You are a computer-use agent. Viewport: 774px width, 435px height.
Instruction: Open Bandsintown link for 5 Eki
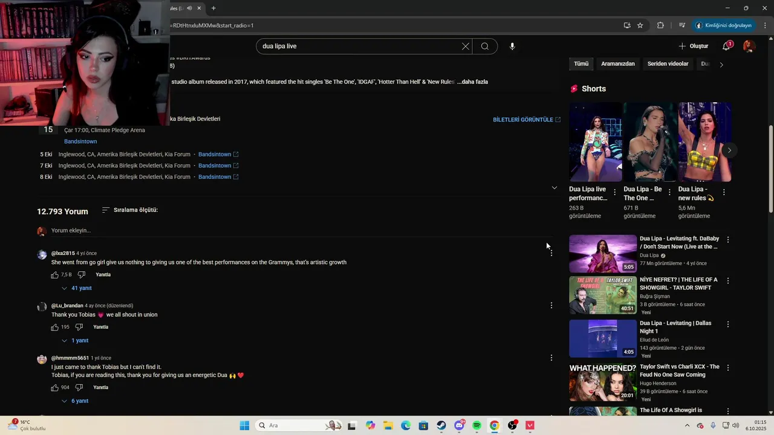point(218,155)
